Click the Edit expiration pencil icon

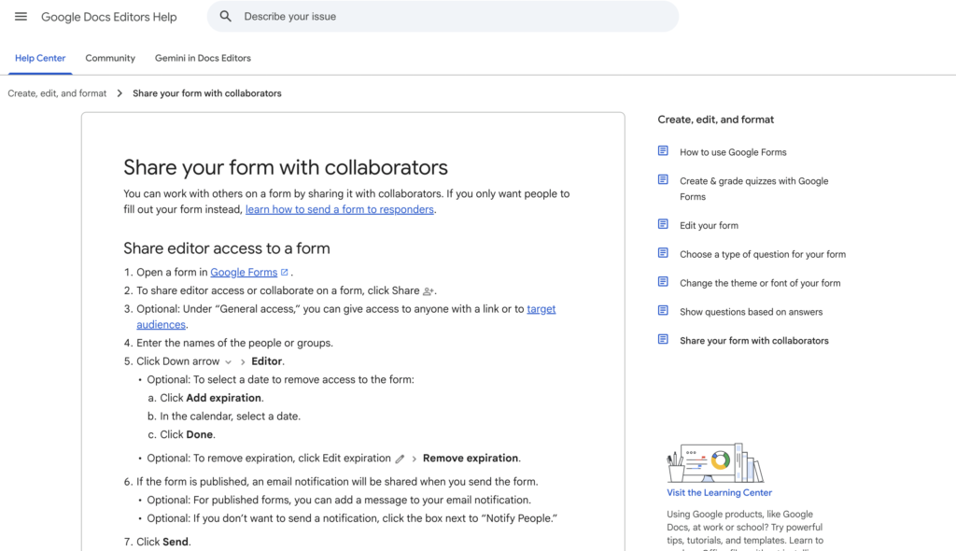click(x=400, y=459)
